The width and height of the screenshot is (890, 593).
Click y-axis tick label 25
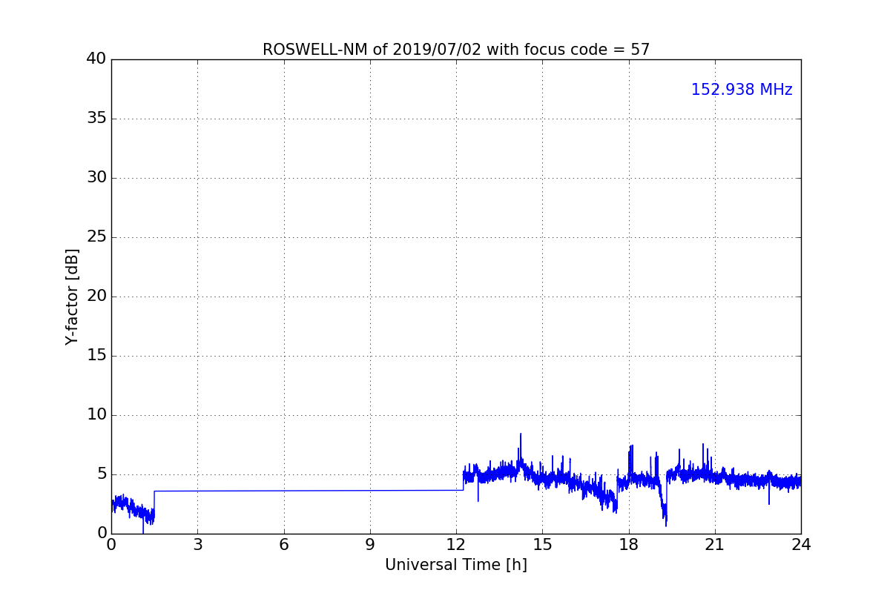(96, 237)
